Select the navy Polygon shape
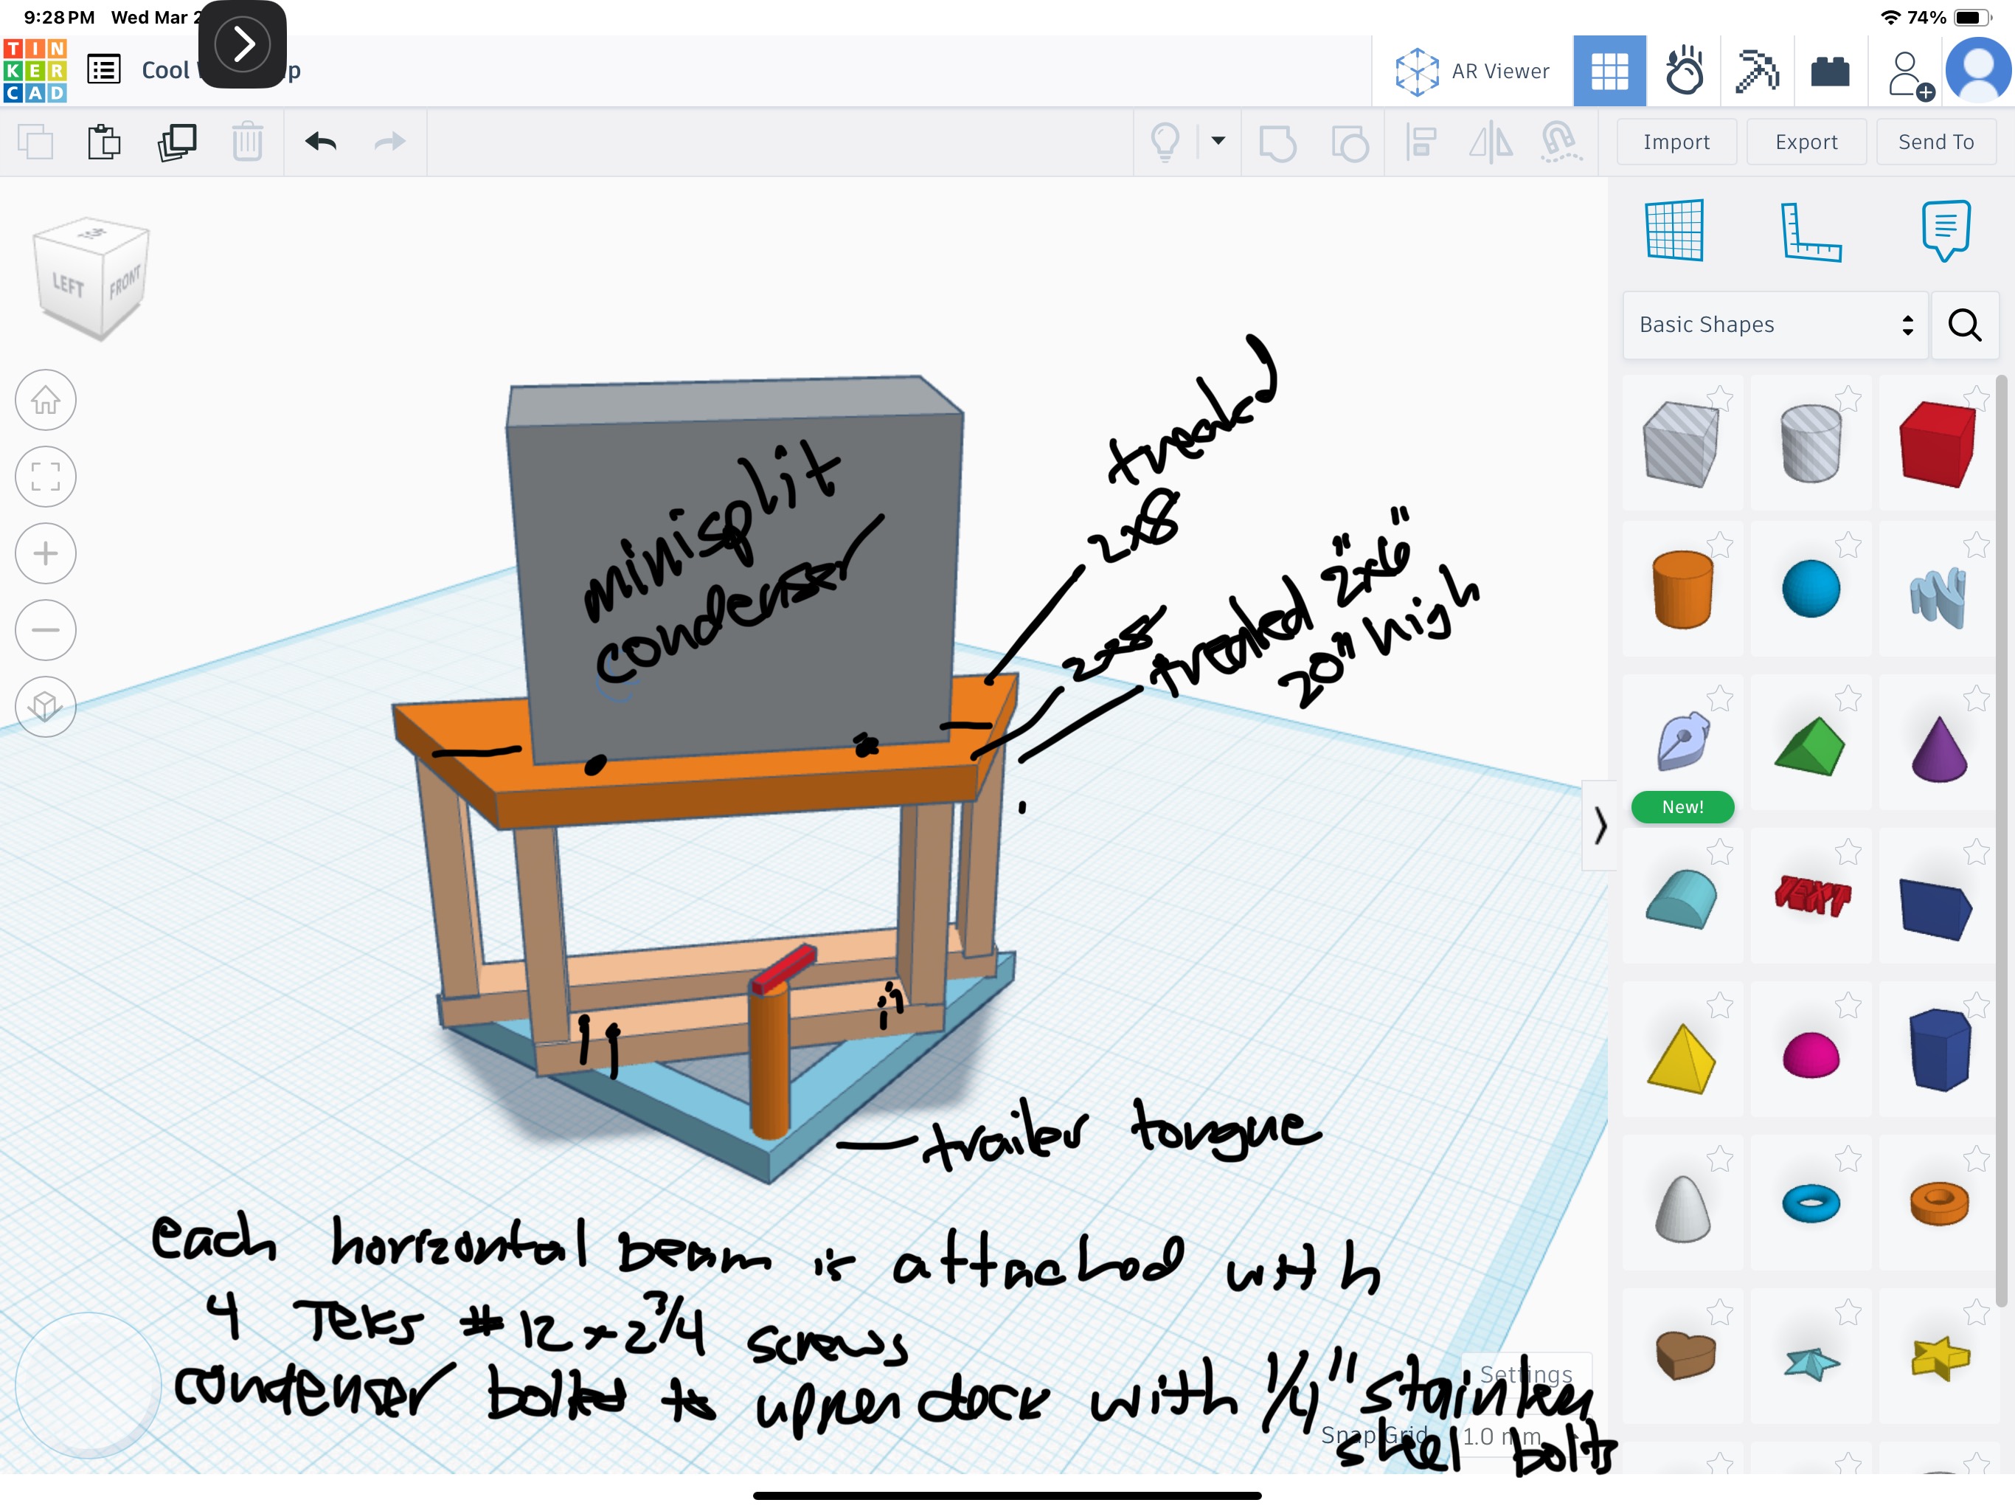Image resolution: width=2015 pixels, height=1511 pixels. [x=1938, y=1050]
